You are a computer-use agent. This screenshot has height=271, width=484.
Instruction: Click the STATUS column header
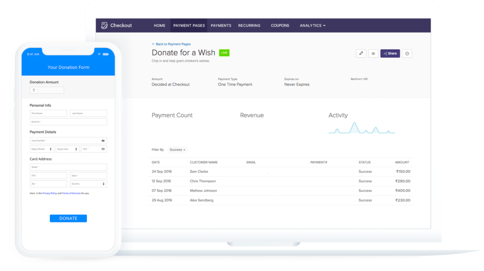click(364, 162)
